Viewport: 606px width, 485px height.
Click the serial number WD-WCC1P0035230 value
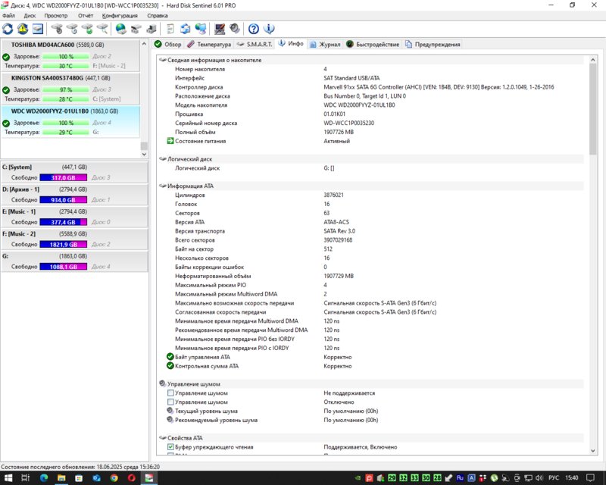(x=348, y=123)
